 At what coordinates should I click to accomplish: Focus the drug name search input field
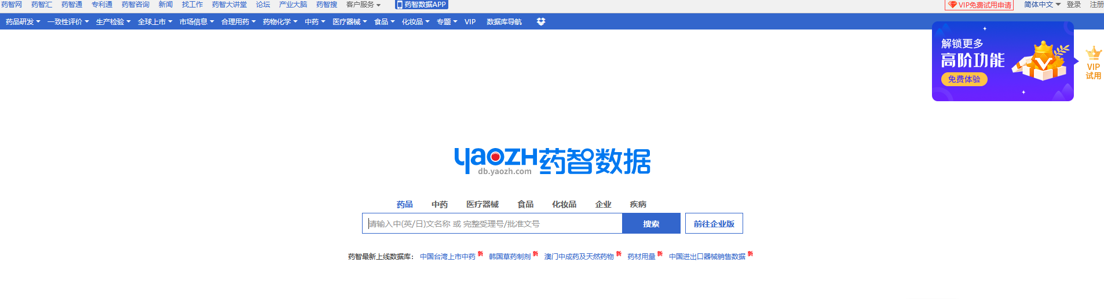[492, 223]
